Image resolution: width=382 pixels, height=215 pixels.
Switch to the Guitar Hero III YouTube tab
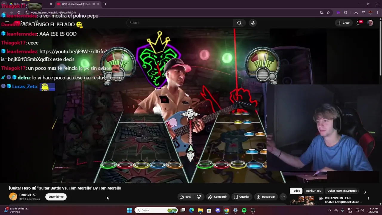click(x=78, y=4)
